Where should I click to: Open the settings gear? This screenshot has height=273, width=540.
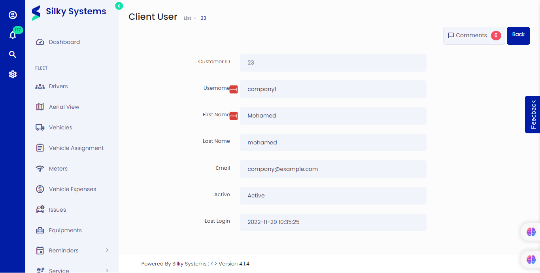click(13, 74)
